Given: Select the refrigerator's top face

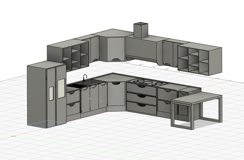Looking at the screenshot, I should pyautogui.click(x=47, y=64).
